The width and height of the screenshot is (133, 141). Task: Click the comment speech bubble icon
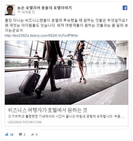[x=20, y=135]
